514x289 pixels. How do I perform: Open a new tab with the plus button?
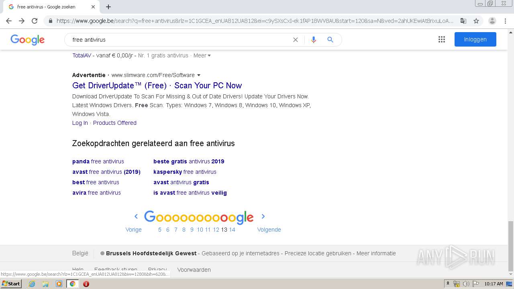pos(108,7)
